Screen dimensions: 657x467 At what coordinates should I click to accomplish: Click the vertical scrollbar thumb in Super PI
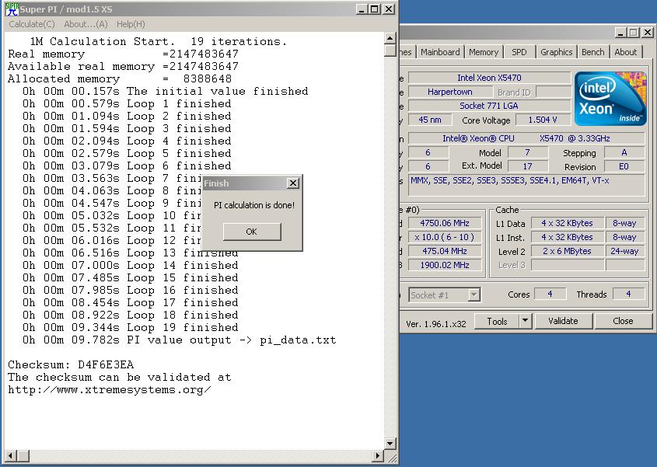pyautogui.click(x=390, y=51)
